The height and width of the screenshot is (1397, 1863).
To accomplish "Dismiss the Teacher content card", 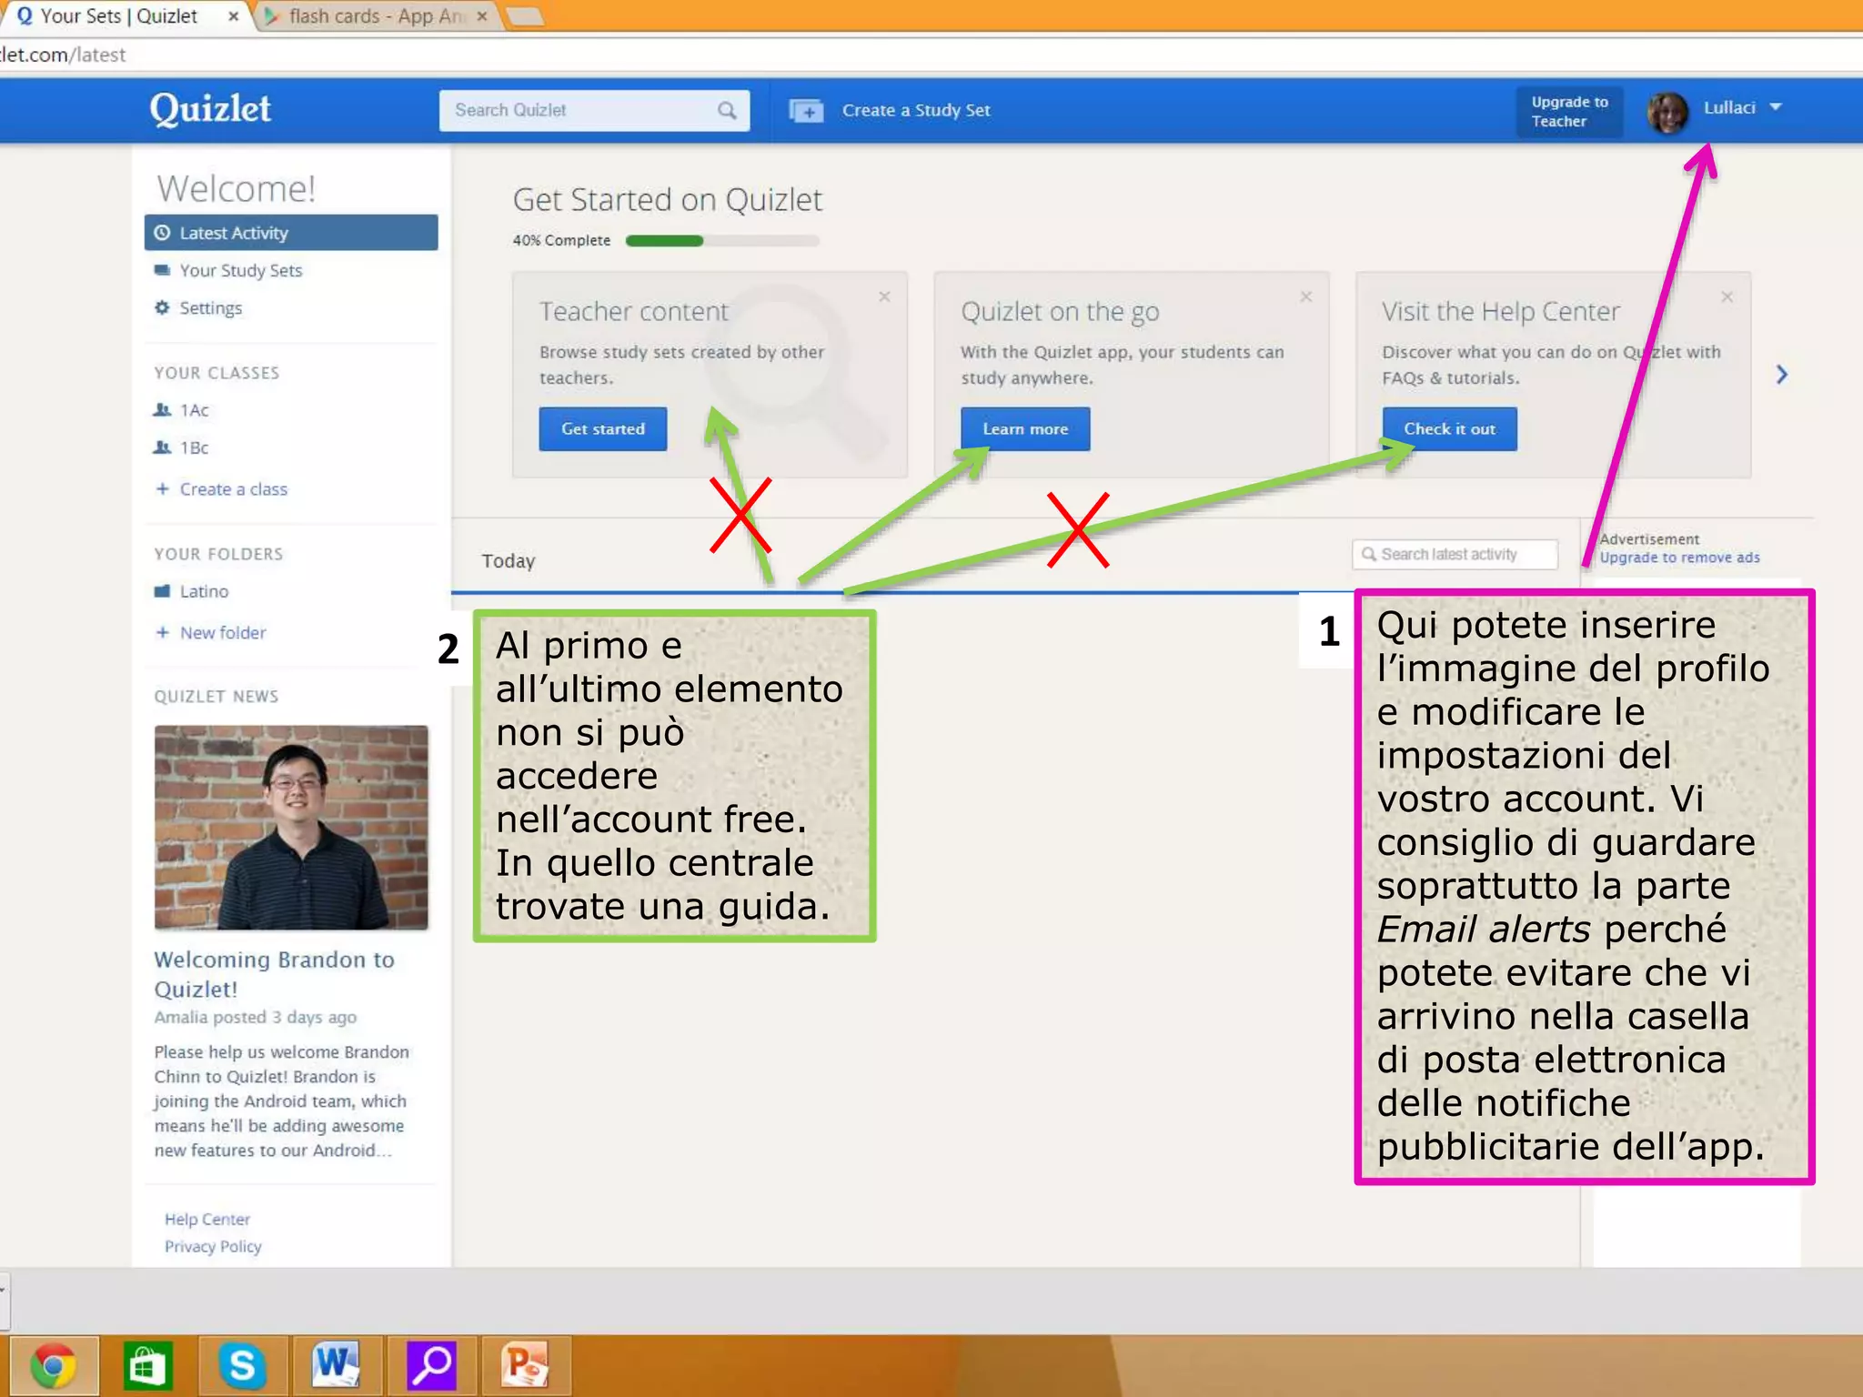I will click(884, 297).
